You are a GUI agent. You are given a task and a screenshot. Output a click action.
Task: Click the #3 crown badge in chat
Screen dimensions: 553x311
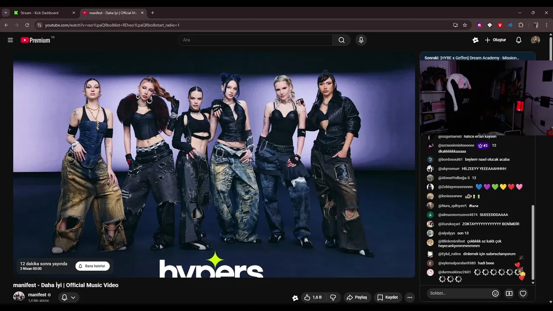coord(483,146)
